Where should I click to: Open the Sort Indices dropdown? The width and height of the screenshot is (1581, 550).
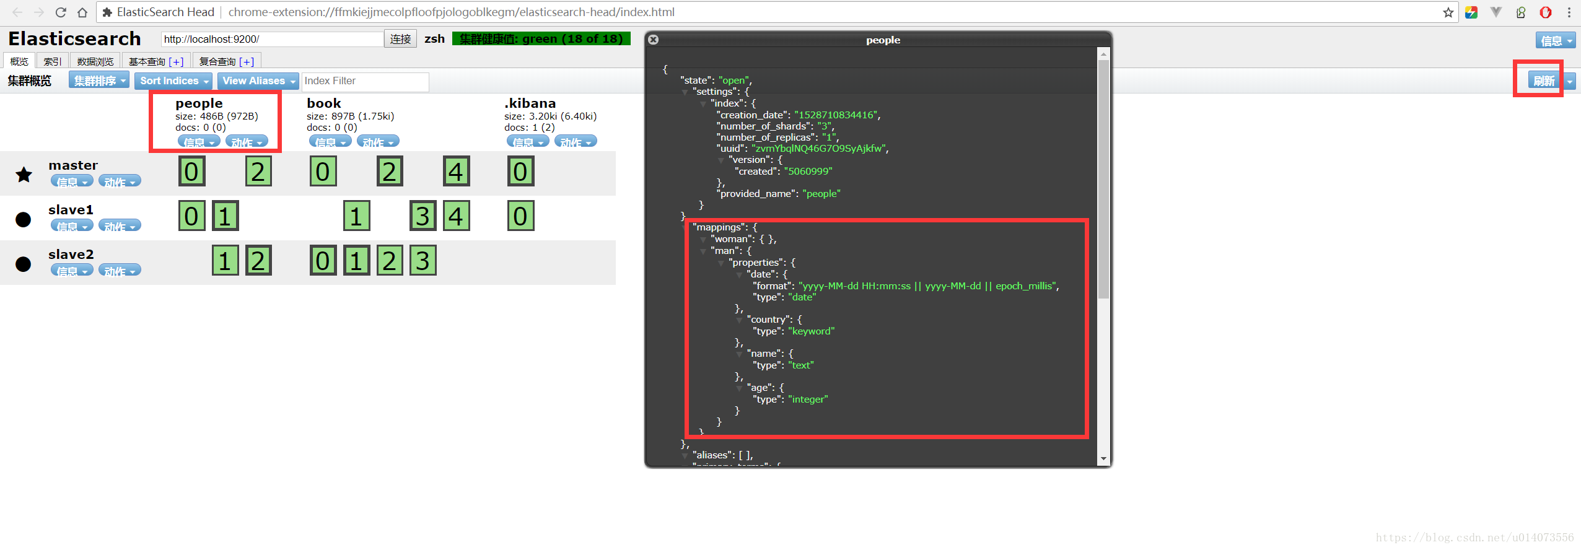173,81
